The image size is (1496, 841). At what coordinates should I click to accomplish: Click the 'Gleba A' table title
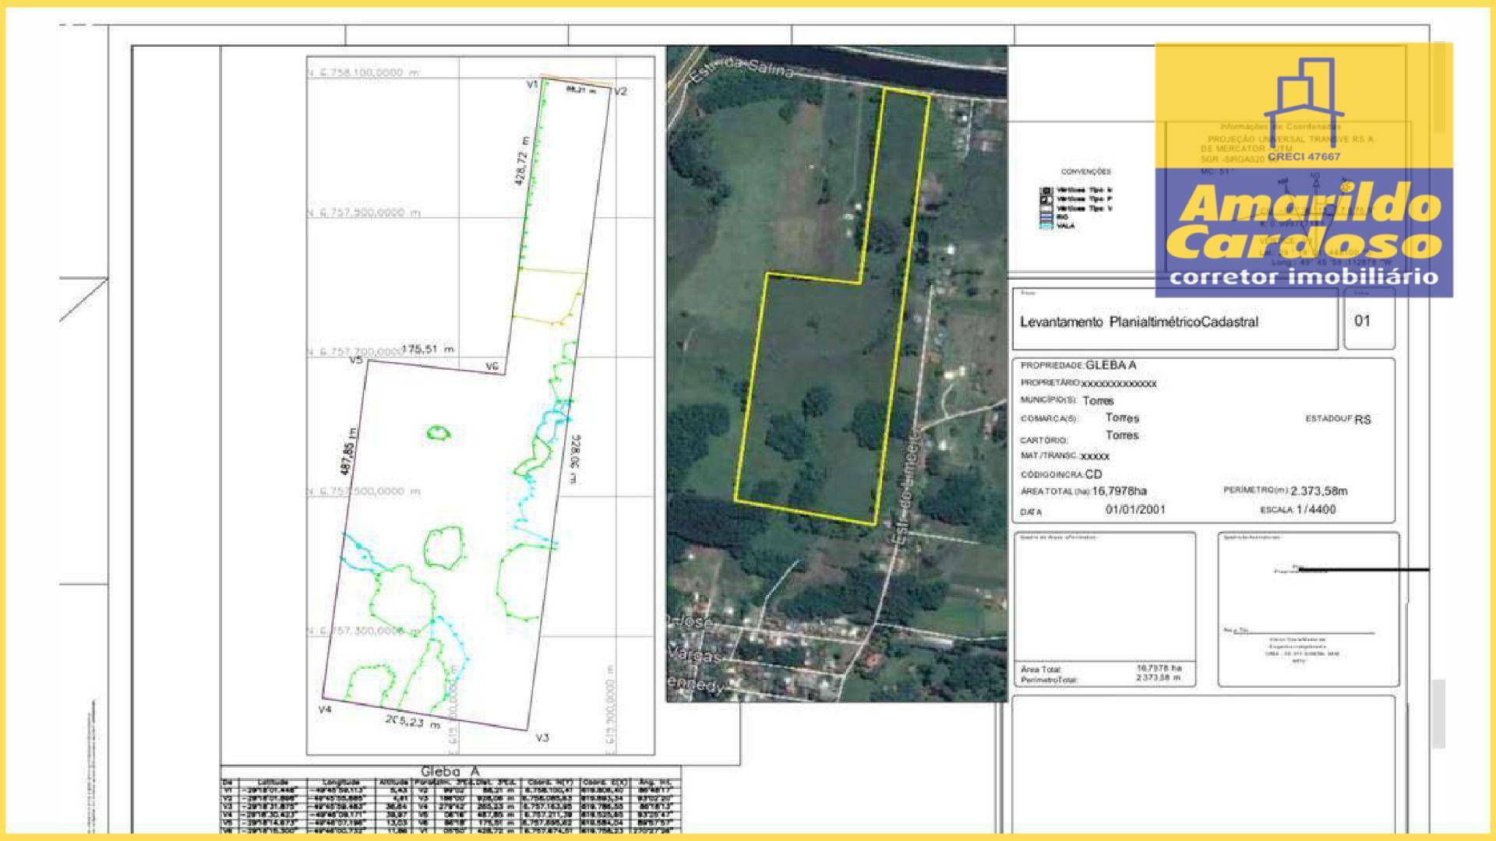(x=452, y=771)
